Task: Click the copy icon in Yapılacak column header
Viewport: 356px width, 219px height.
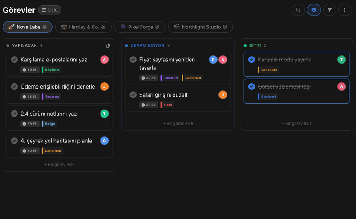Action: [x=108, y=45]
